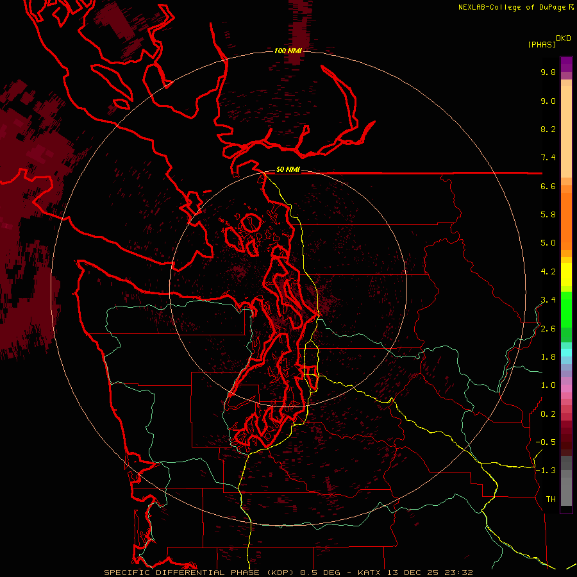Viewport: 577px width, 577px height.
Task: Click the -1.3 scale value
Action: click(546, 471)
